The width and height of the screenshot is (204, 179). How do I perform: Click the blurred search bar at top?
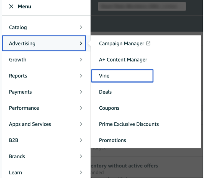142,6
